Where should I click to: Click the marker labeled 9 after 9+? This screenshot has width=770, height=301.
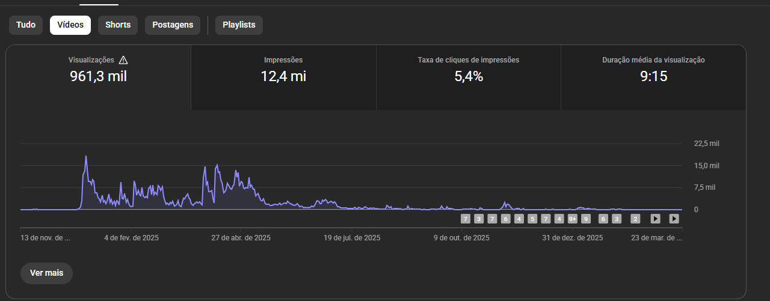586,219
